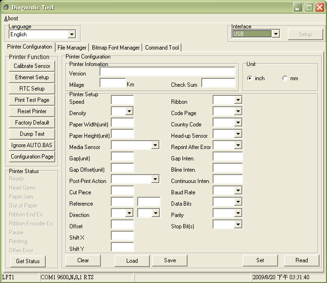Click the Speed input field
327x283 pixels.
(x=123, y=100)
